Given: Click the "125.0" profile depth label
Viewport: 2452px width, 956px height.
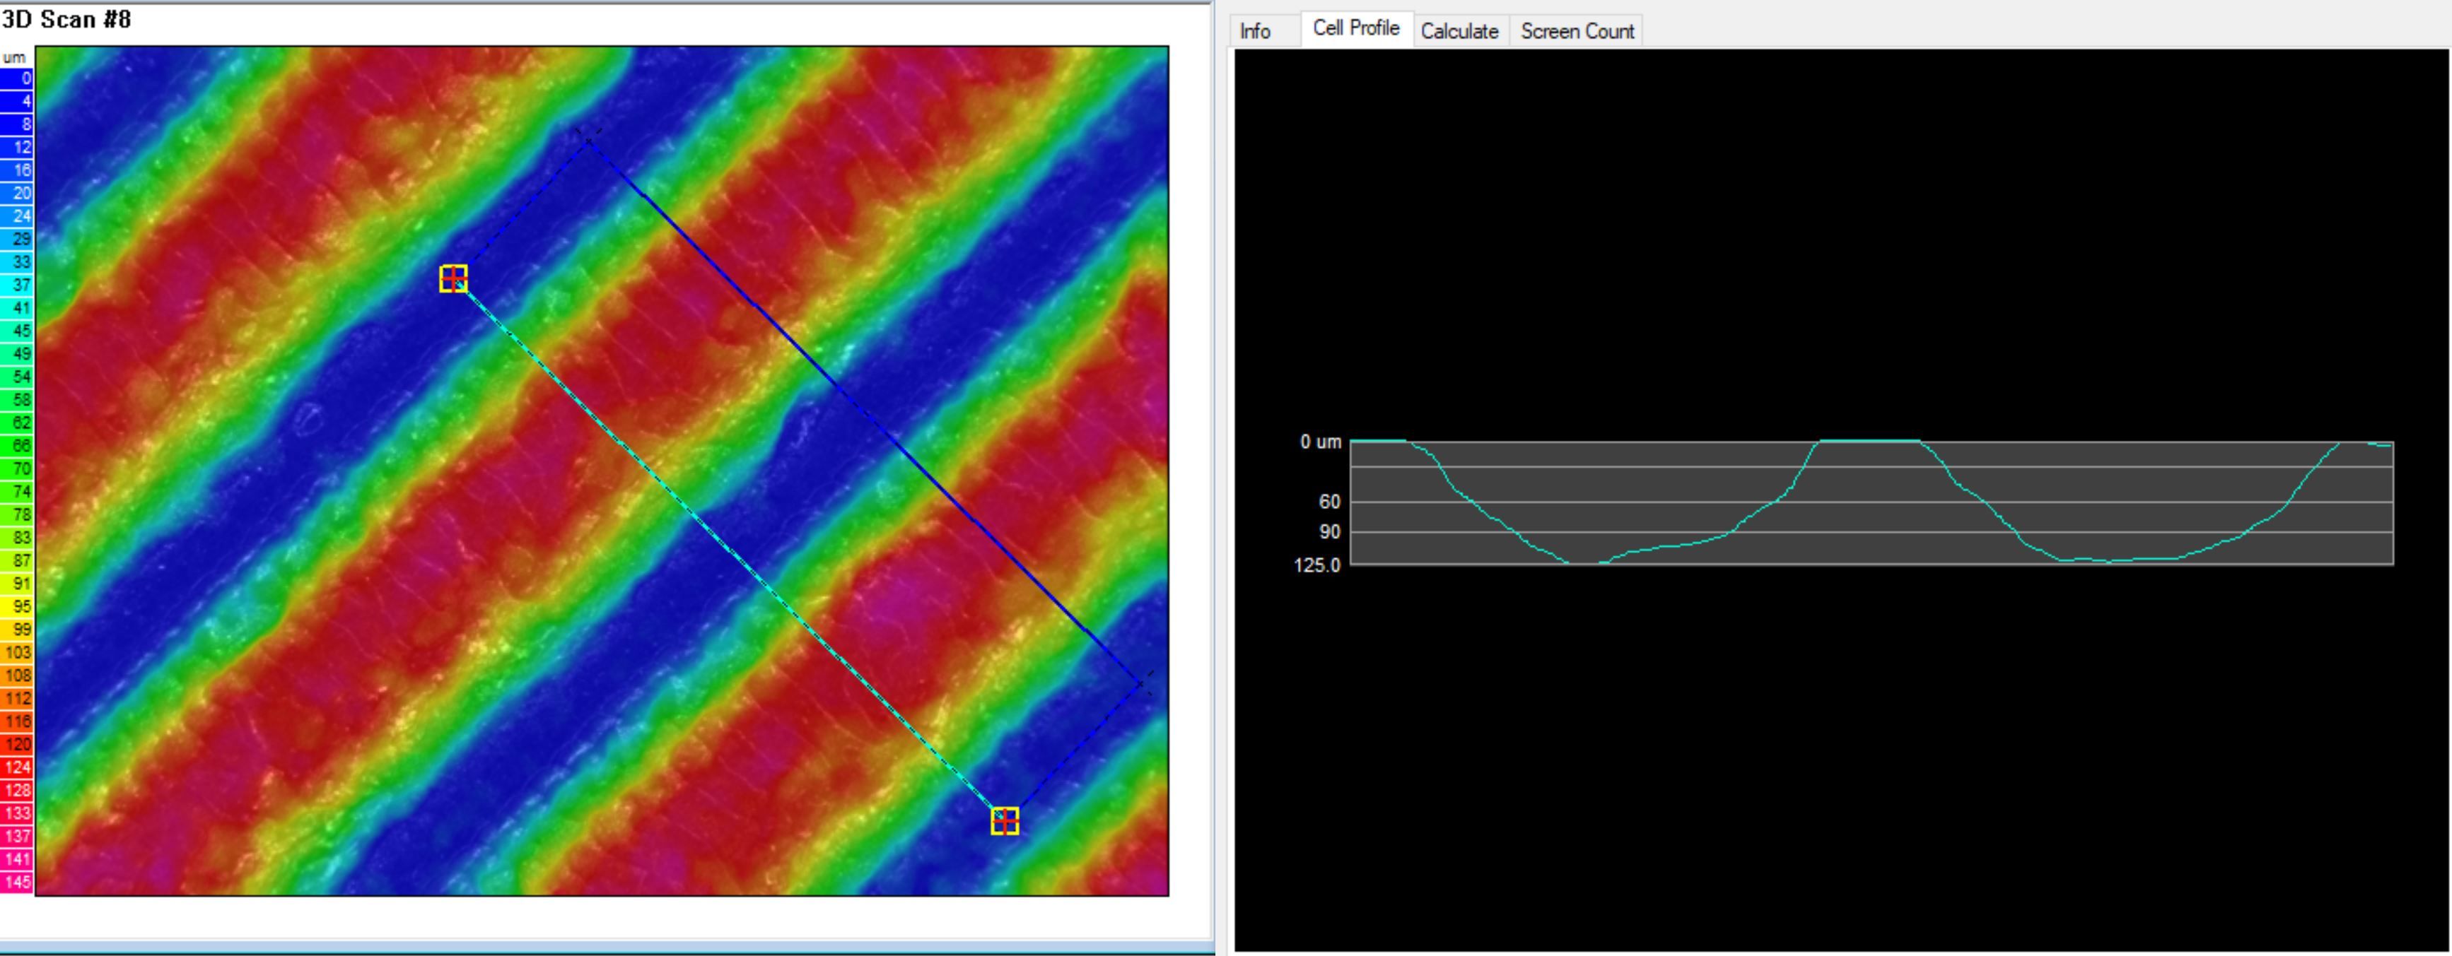Looking at the screenshot, I should tap(1317, 566).
